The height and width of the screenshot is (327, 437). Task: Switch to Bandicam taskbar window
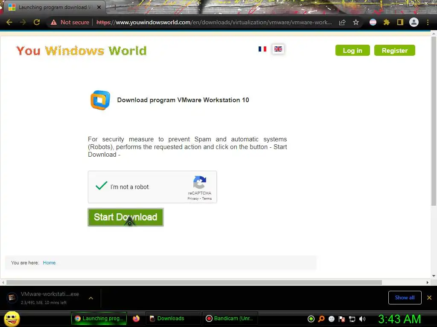pyautogui.click(x=230, y=318)
